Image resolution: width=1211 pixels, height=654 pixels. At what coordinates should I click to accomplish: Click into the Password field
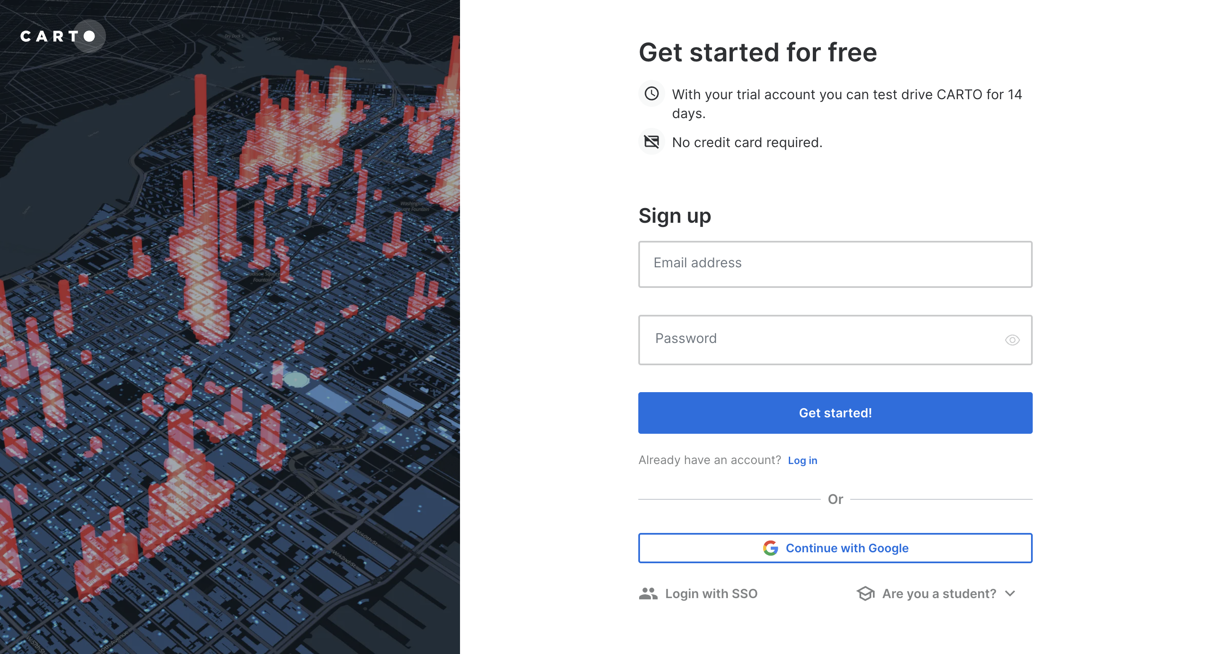click(x=818, y=340)
